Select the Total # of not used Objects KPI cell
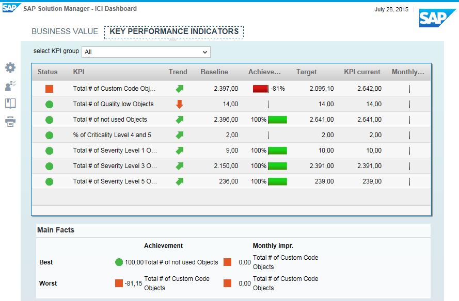 pos(110,120)
